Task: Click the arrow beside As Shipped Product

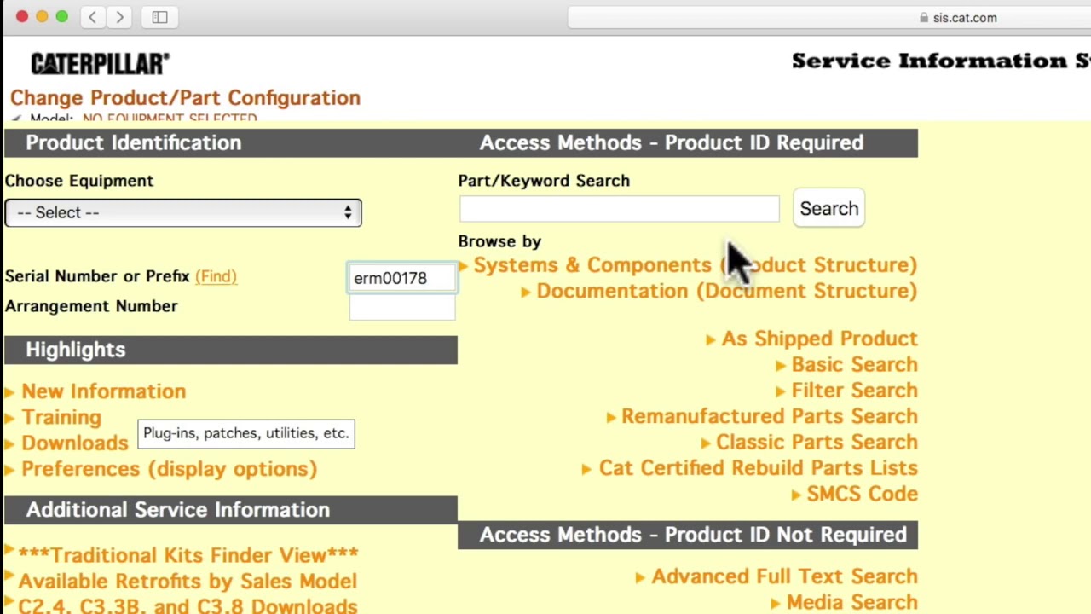Action: pyautogui.click(x=711, y=339)
